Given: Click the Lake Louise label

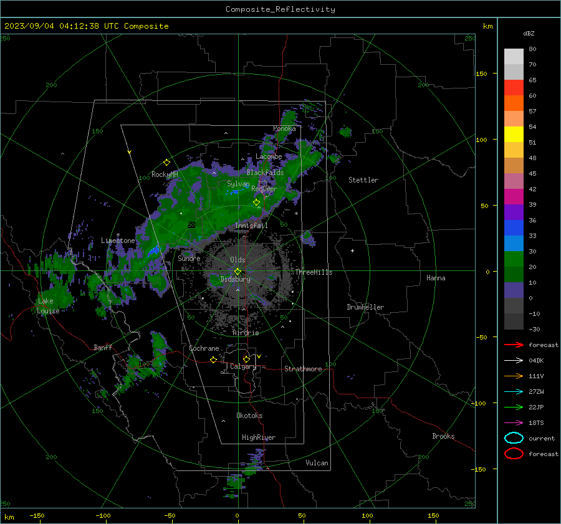Looking at the screenshot, I should point(48,306).
